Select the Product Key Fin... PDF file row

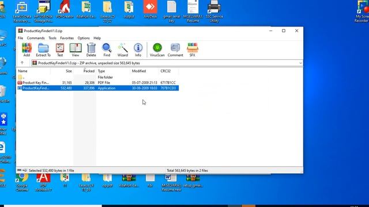point(97,83)
